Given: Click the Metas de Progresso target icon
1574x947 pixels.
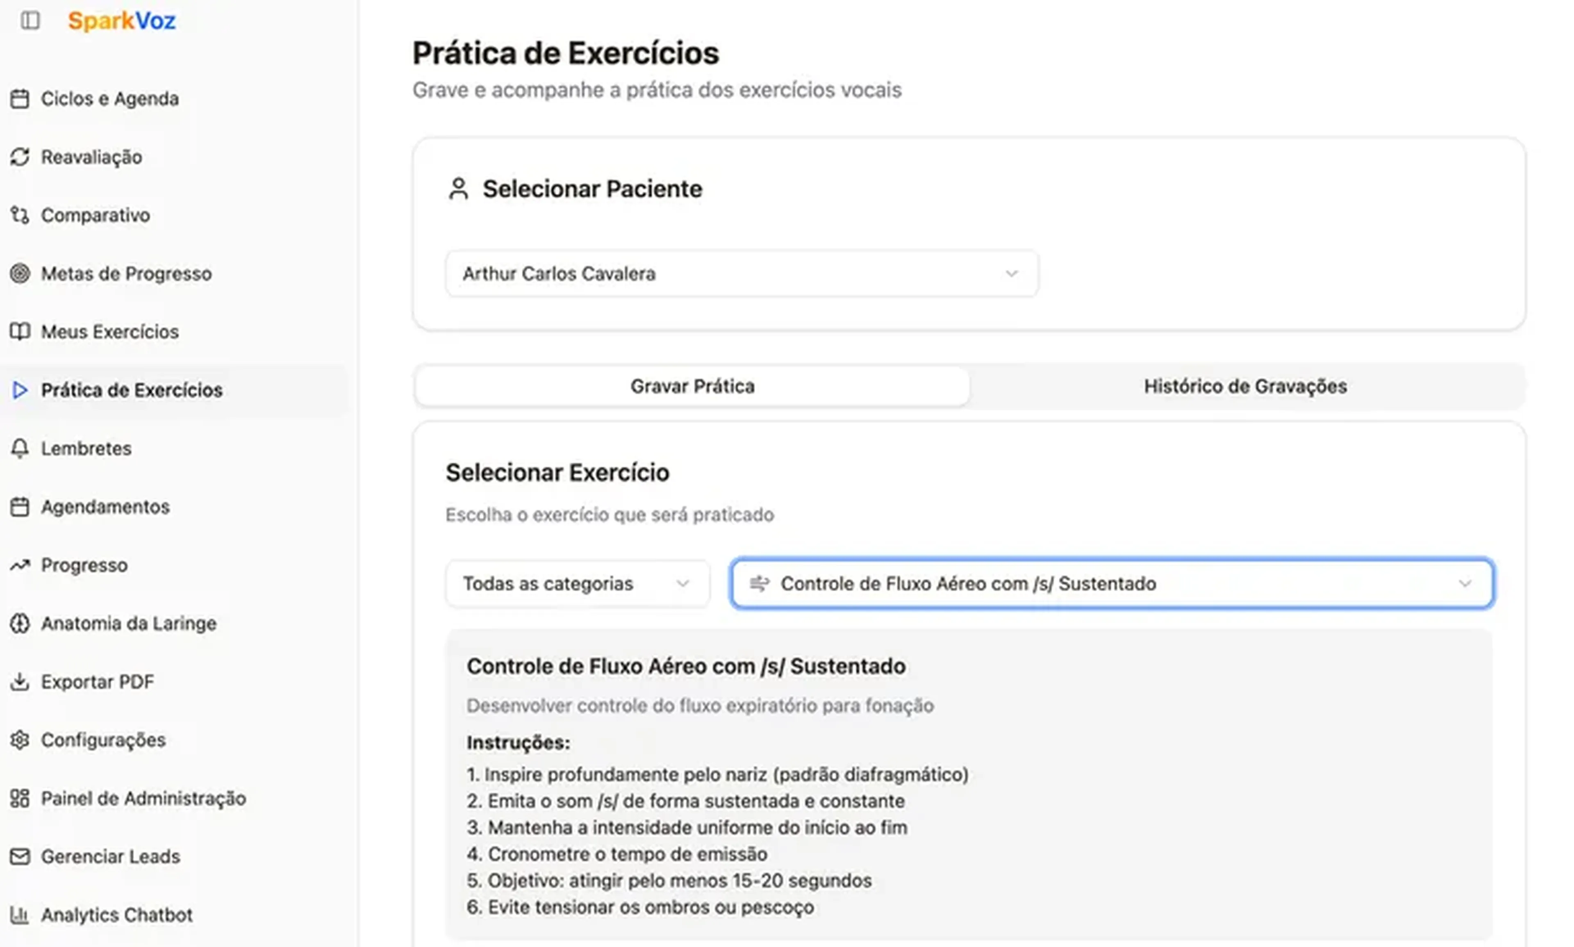Looking at the screenshot, I should [20, 274].
